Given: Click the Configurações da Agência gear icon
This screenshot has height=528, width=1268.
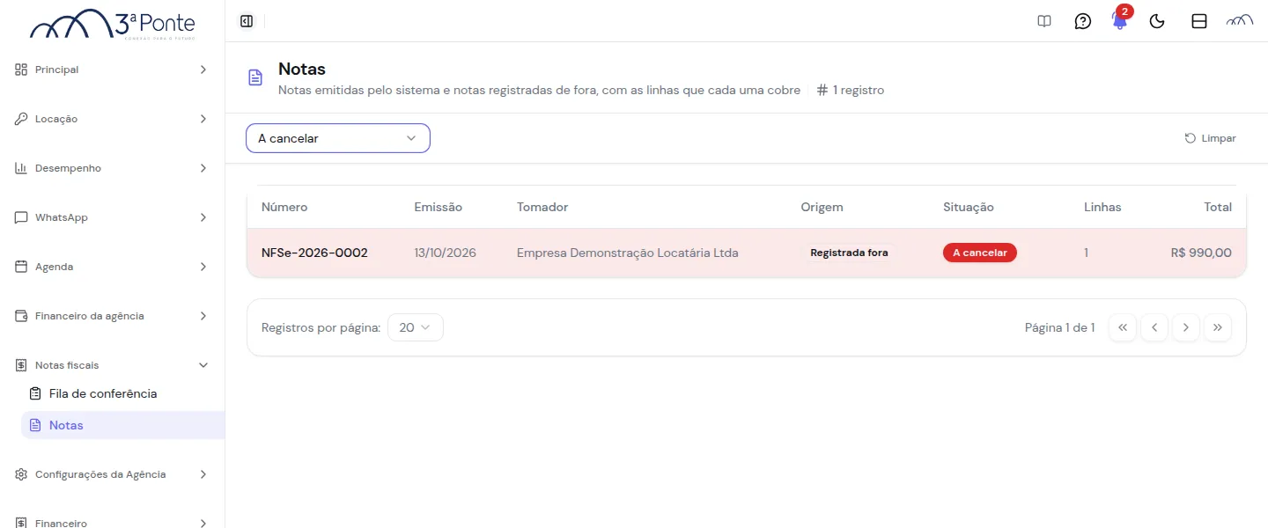Looking at the screenshot, I should 21,474.
